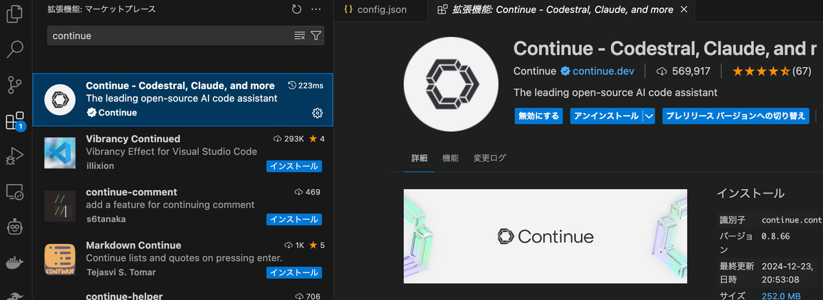The image size is (823, 300).
Task: Close the 拡張機能: Continue editor tab
Action: tap(684, 10)
